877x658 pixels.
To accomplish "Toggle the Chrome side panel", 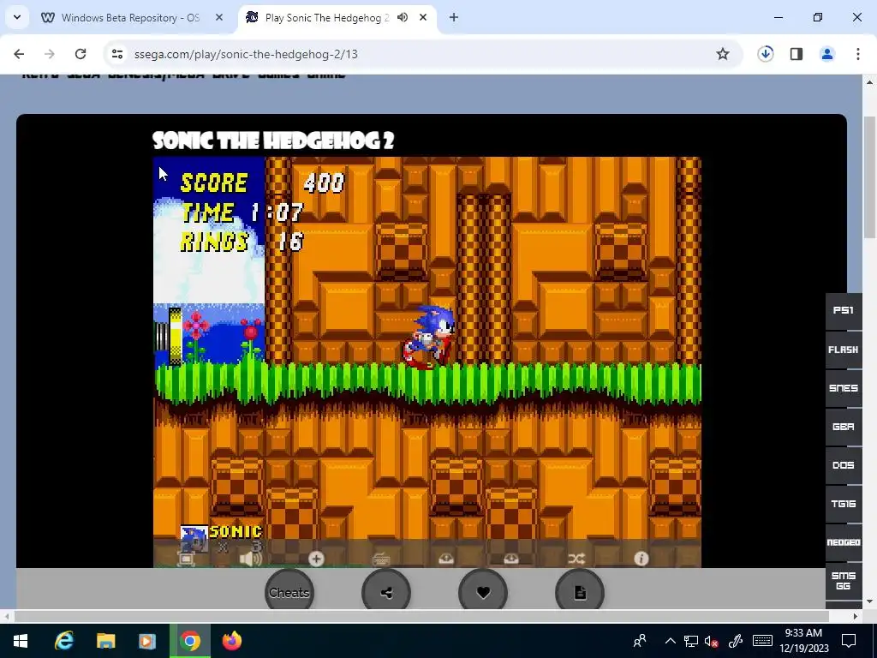I will pos(796,54).
